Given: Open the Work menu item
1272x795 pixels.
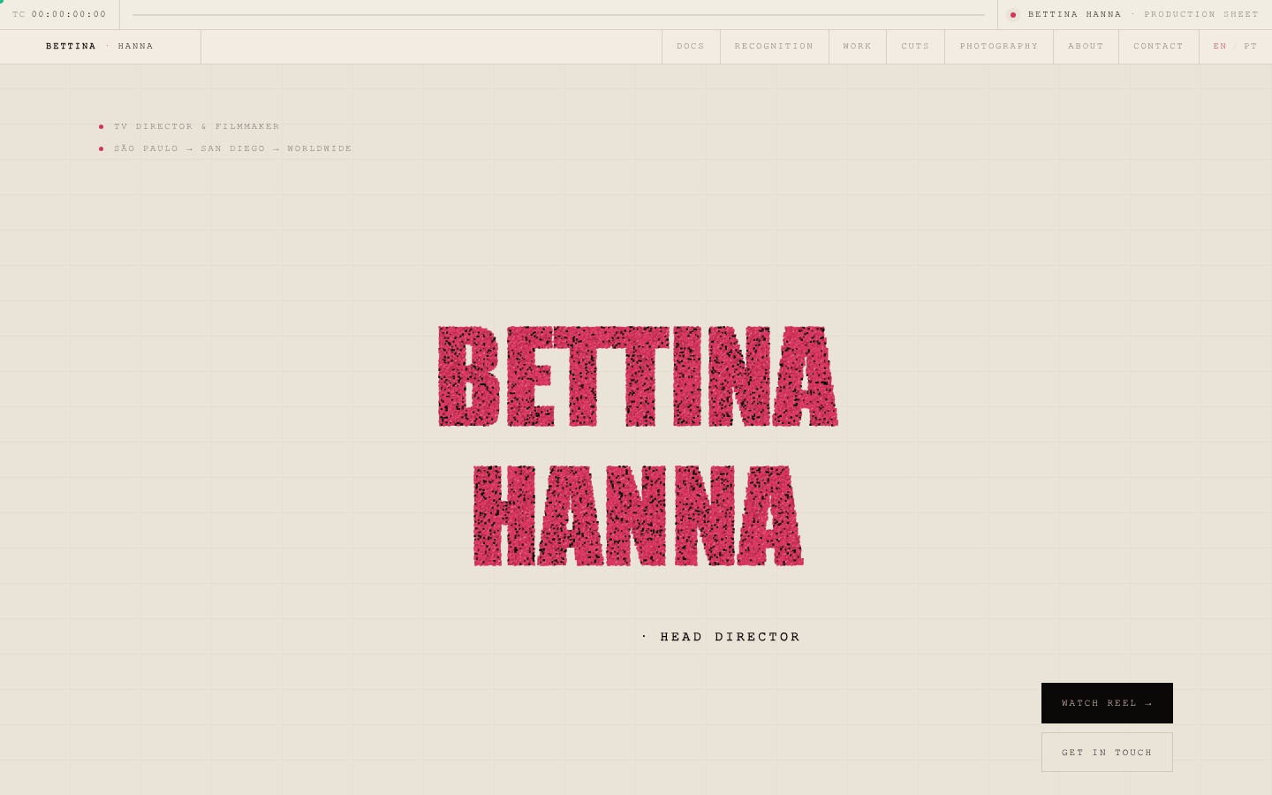Looking at the screenshot, I should (x=857, y=47).
